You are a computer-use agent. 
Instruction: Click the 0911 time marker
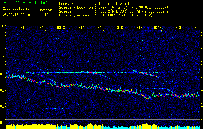(x=22, y=27)
